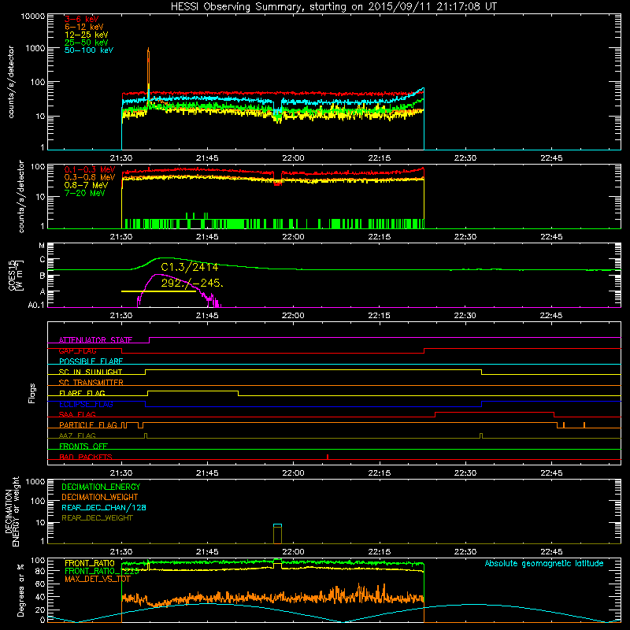630x630 pixels.
Task: Select the GOES15 axis label
Action: click(12, 275)
